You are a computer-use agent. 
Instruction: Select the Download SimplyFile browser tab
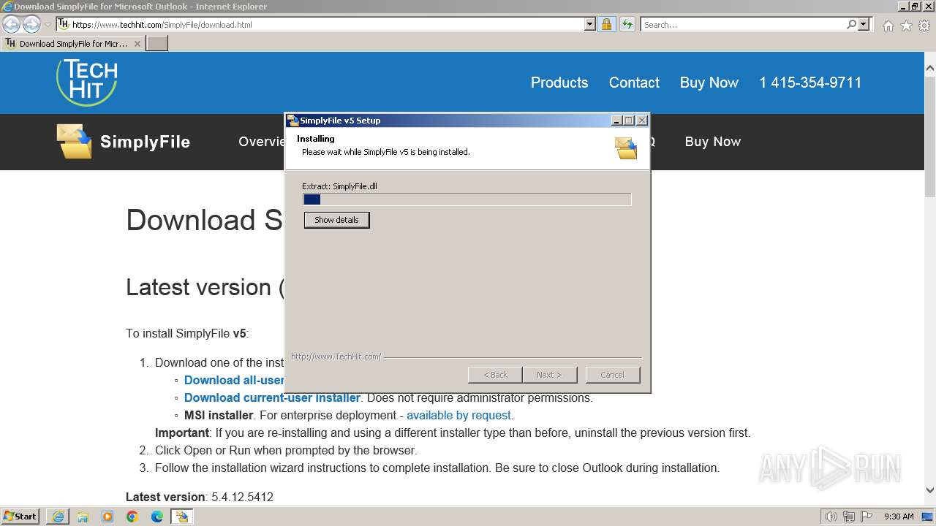click(73, 43)
